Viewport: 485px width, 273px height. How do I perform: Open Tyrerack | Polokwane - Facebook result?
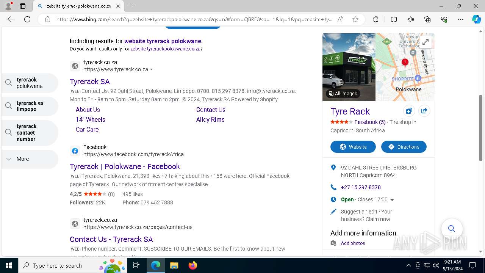tap(125, 166)
